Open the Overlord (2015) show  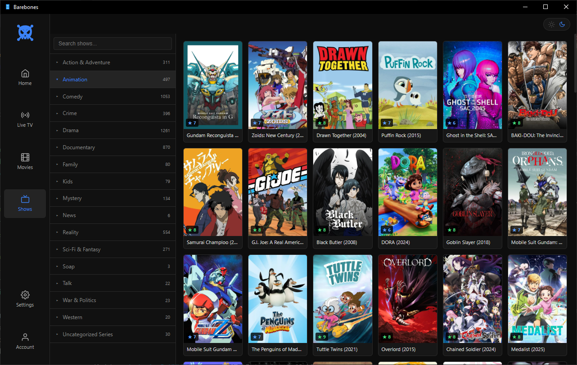[x=407, y=298]
